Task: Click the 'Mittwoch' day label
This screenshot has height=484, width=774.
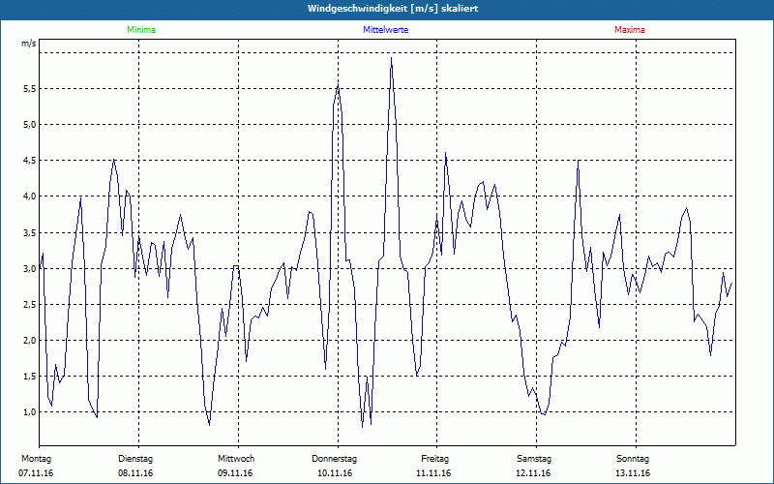Action: (x=236, y=459)
